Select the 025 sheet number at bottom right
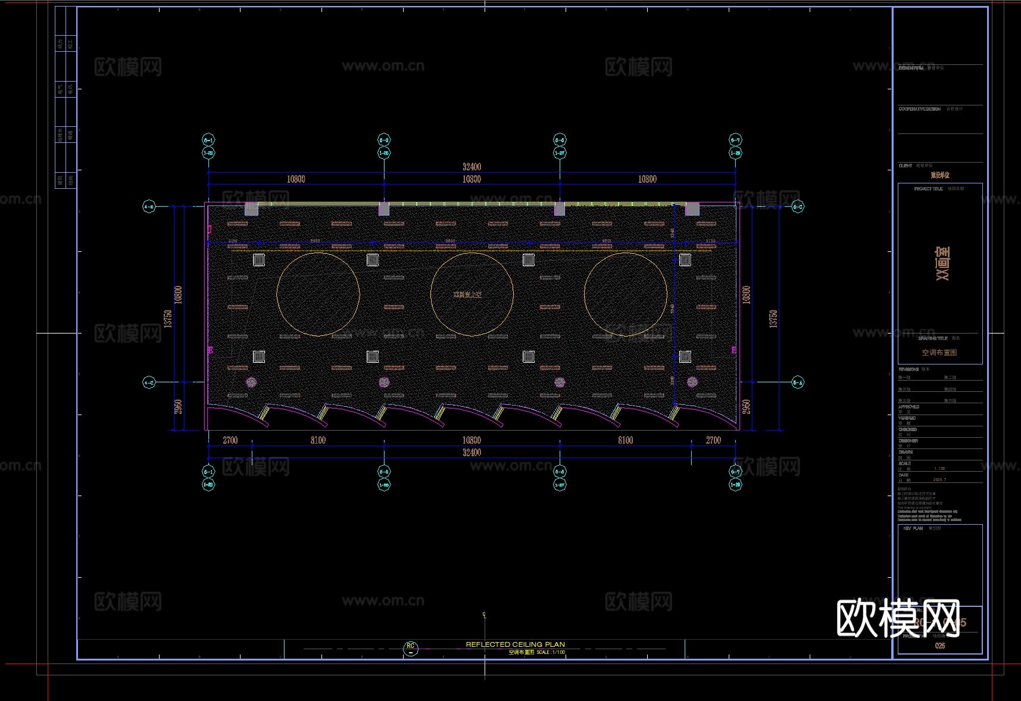The height and width of the screenshot is (701, 1021). [x=939, y=646]
